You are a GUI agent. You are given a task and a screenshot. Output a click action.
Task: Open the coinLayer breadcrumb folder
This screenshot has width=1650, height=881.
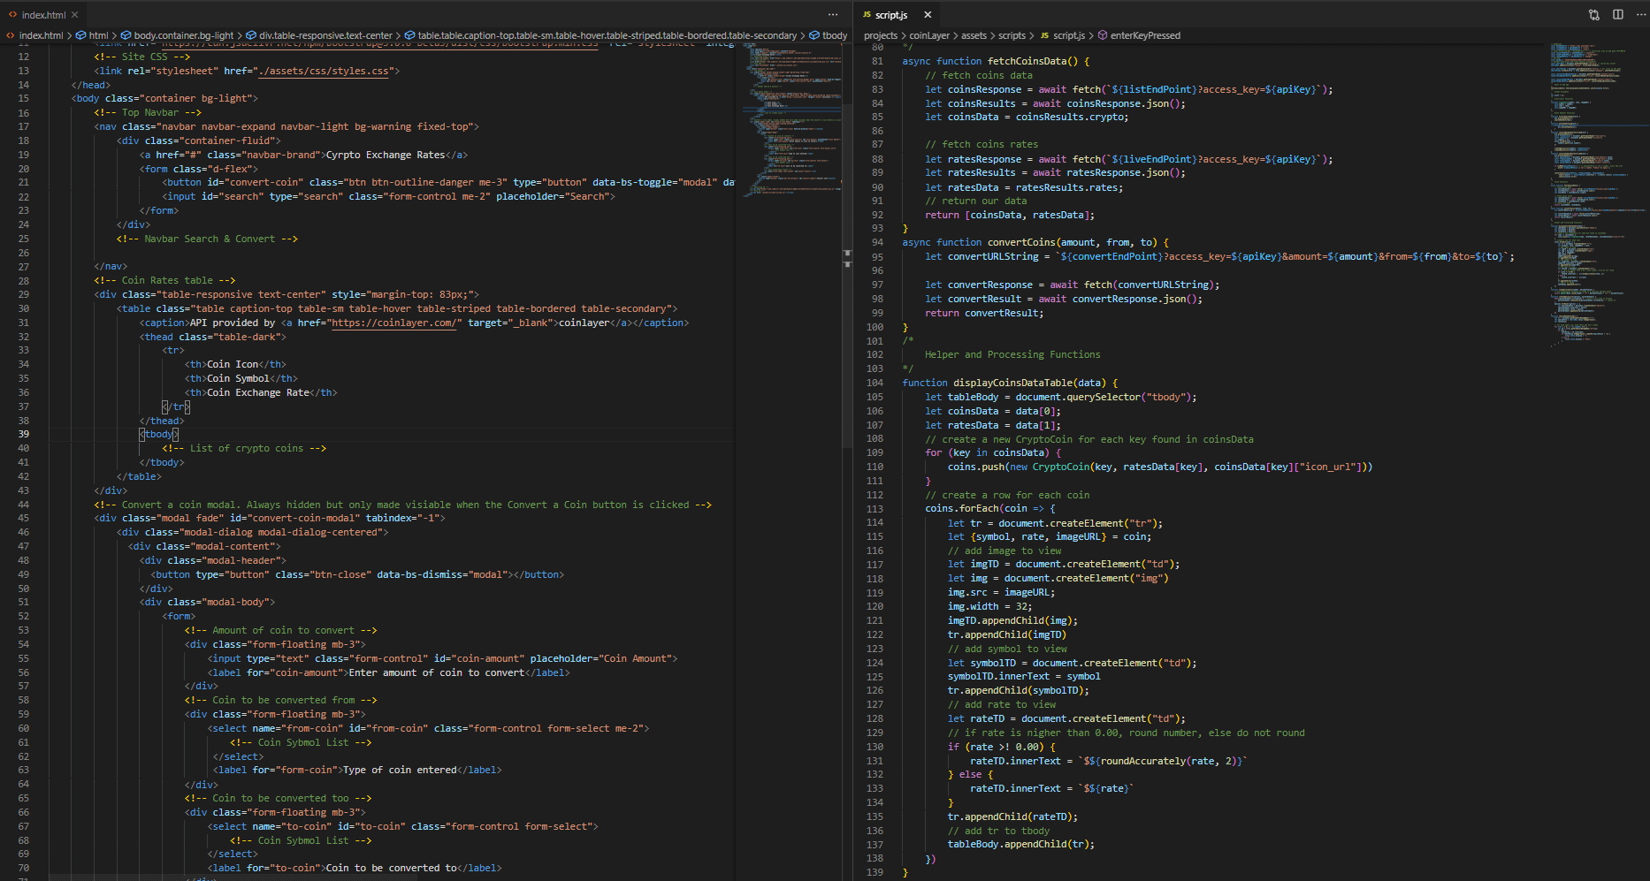[x=929, y=36]
